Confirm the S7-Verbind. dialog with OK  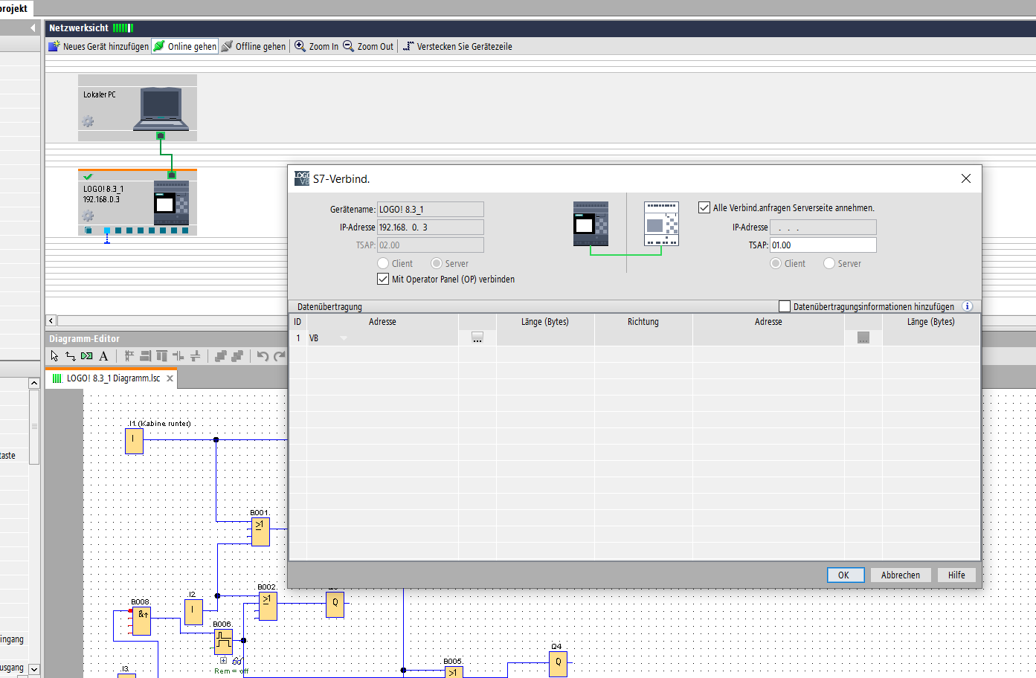pyautogui.click(x=846, y=575)
